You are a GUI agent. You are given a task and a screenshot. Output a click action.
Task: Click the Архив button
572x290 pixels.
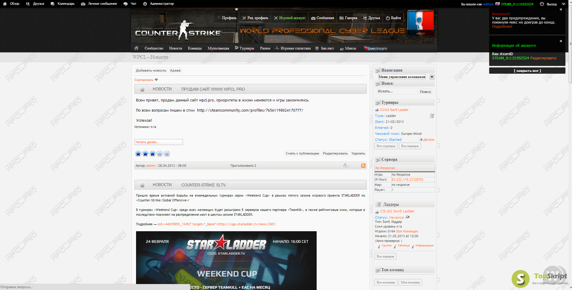175,70
